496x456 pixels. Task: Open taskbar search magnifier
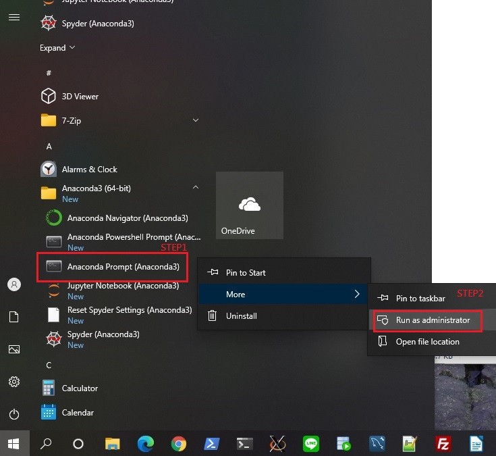click(x=46, y=444)
